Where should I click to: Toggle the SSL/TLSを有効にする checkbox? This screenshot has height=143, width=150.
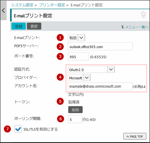18,129
